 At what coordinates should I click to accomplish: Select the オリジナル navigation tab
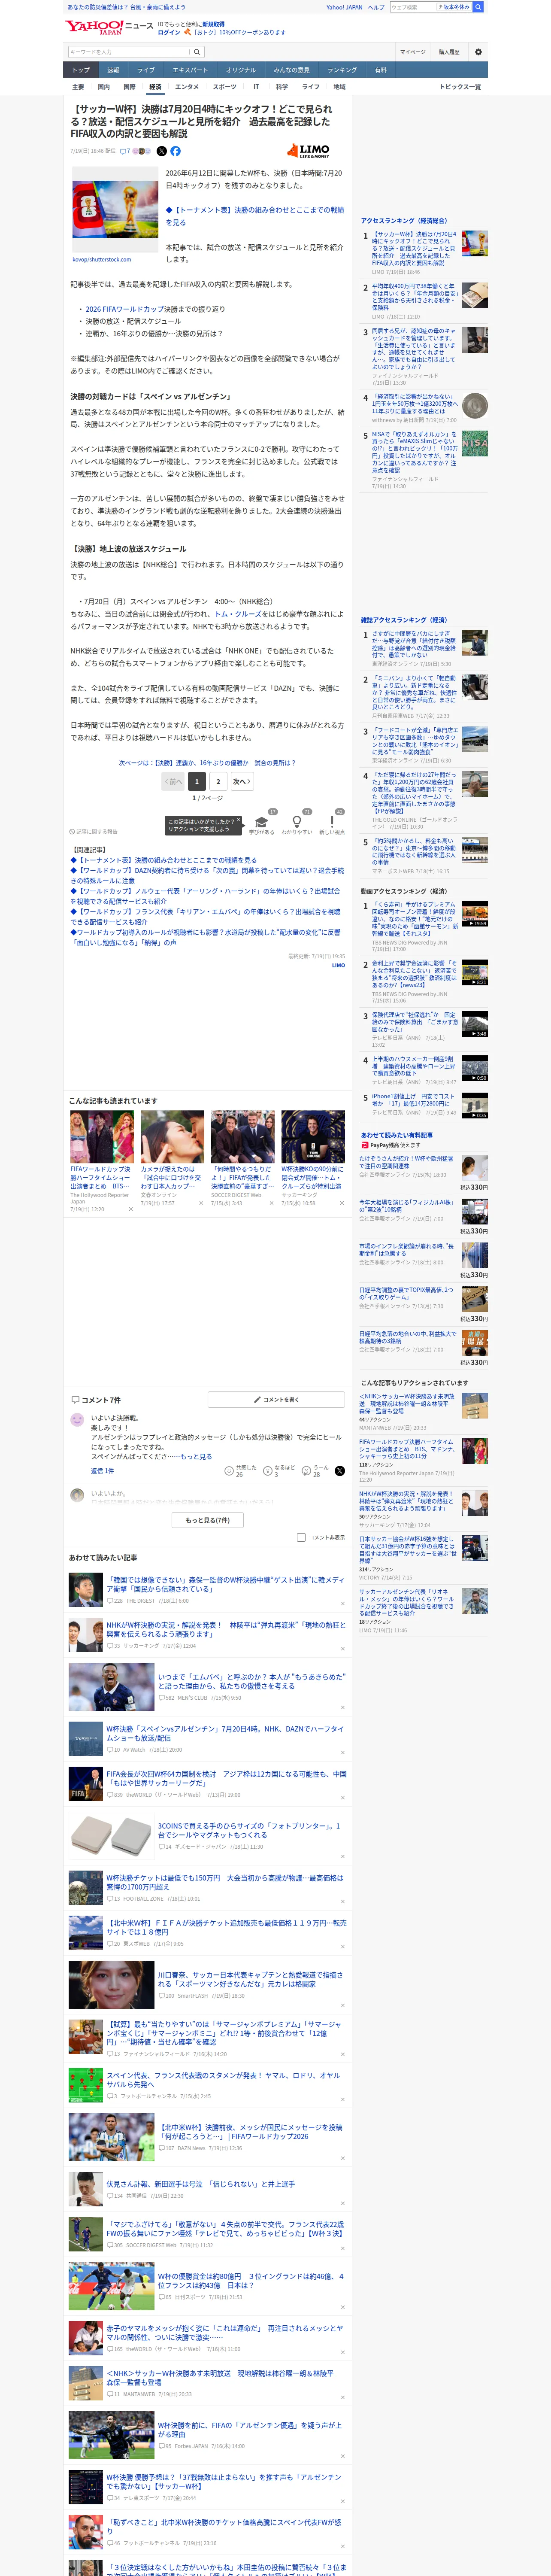(x=241, y=70)
